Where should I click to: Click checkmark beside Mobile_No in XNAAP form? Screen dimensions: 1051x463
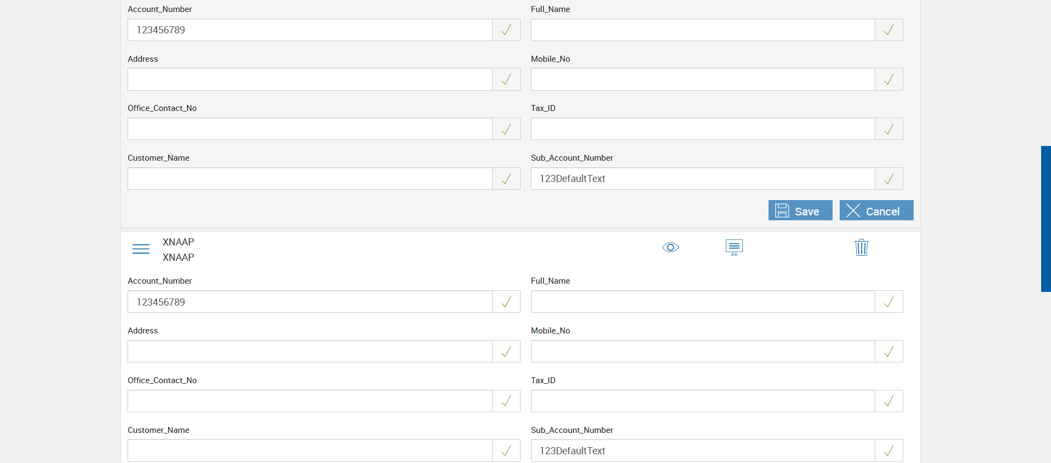pos(888,351)
